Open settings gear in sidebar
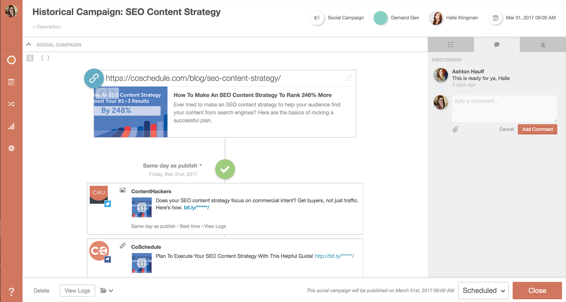The height and width of the screenshot is (302, 566). coord(11,148)
